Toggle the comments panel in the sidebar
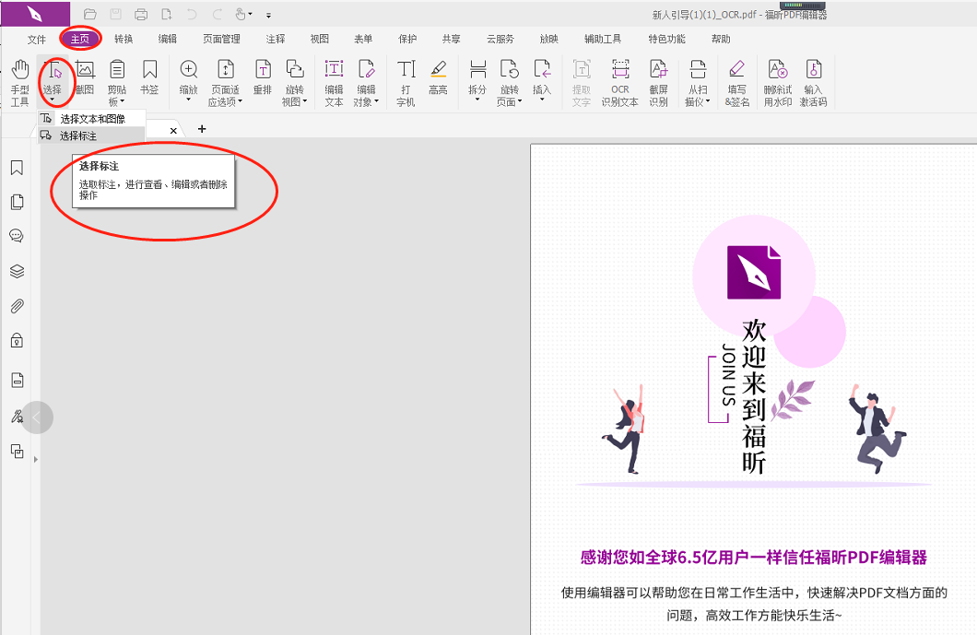This screenshot has height=635, width=977. pyautogui.click(x=17, y=235)
